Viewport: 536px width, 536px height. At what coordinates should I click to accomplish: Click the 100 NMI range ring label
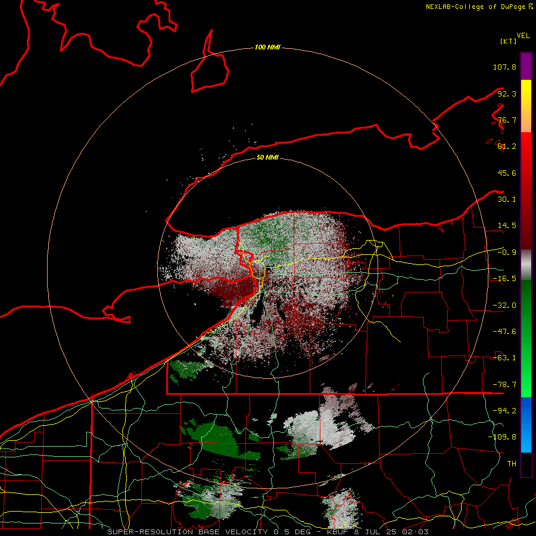267,47
